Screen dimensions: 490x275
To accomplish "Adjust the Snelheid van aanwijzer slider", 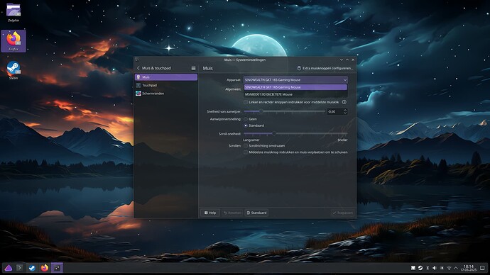I will pos(284,111).
